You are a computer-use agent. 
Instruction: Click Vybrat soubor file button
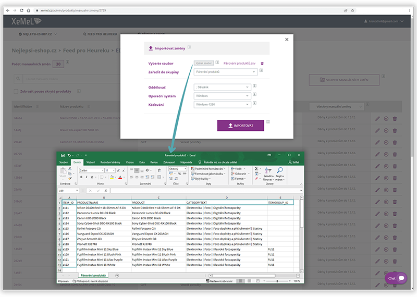coord(204,63)
